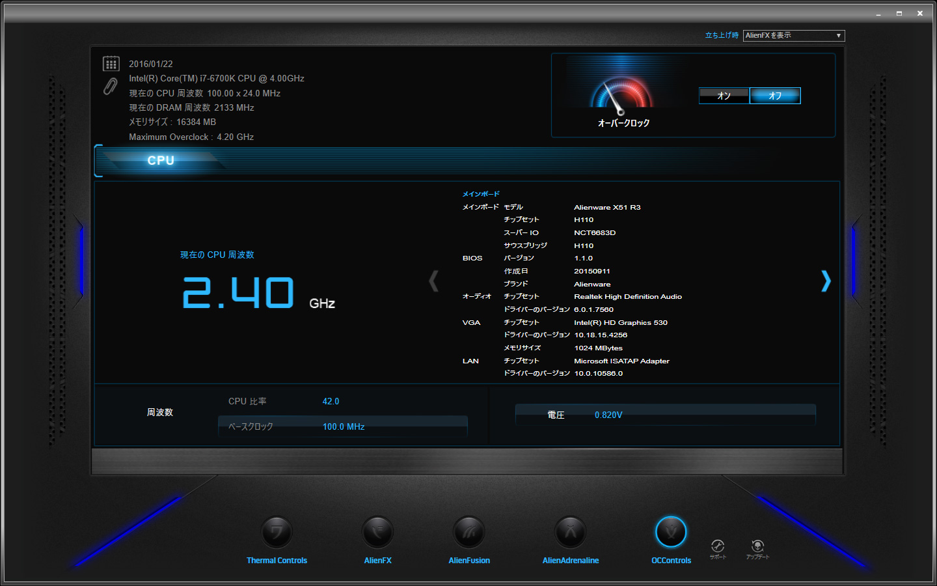Click the model value Alienware X51 R3
This screenshot has width=937, height=586.
(607, 207)
